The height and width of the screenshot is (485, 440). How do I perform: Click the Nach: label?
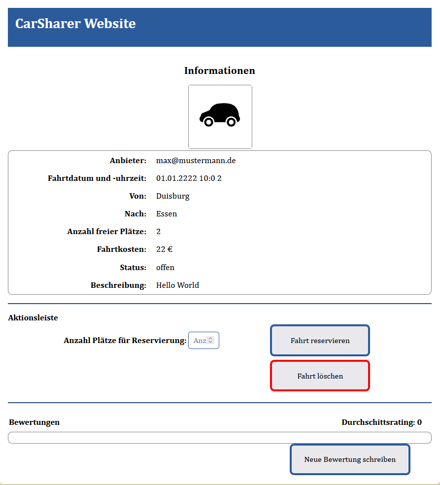coord(135,214)
